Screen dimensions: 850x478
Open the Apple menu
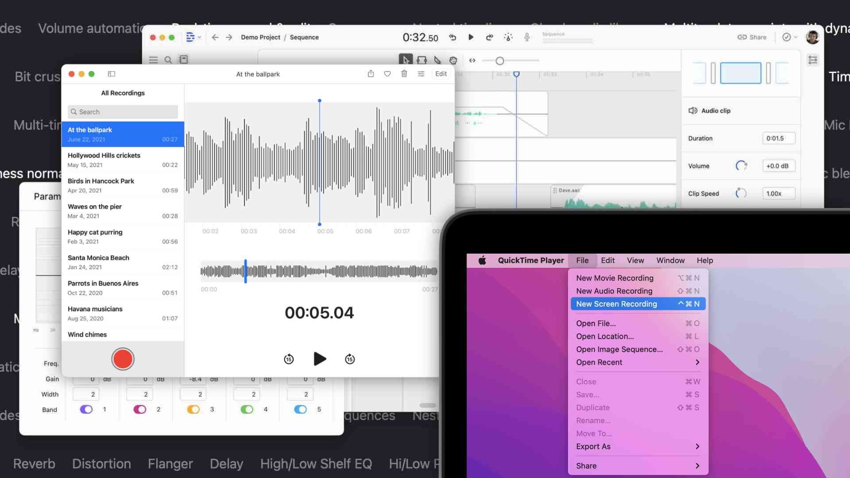pyautogui.click(x=482, y=260)
